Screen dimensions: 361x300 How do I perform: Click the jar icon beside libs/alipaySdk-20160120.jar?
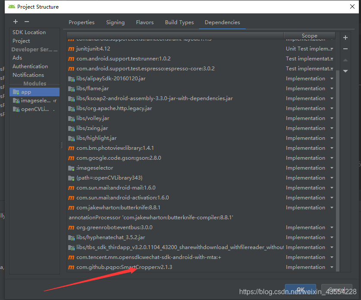(71, 79)
